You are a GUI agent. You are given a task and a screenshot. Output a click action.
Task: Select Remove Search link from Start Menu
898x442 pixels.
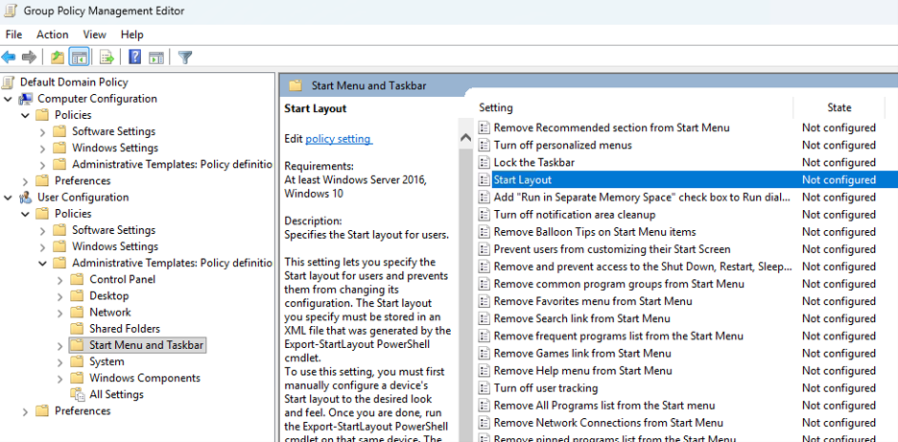(581, 318)
